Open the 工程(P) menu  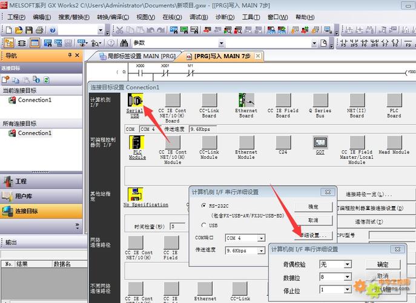click(16, 17)
